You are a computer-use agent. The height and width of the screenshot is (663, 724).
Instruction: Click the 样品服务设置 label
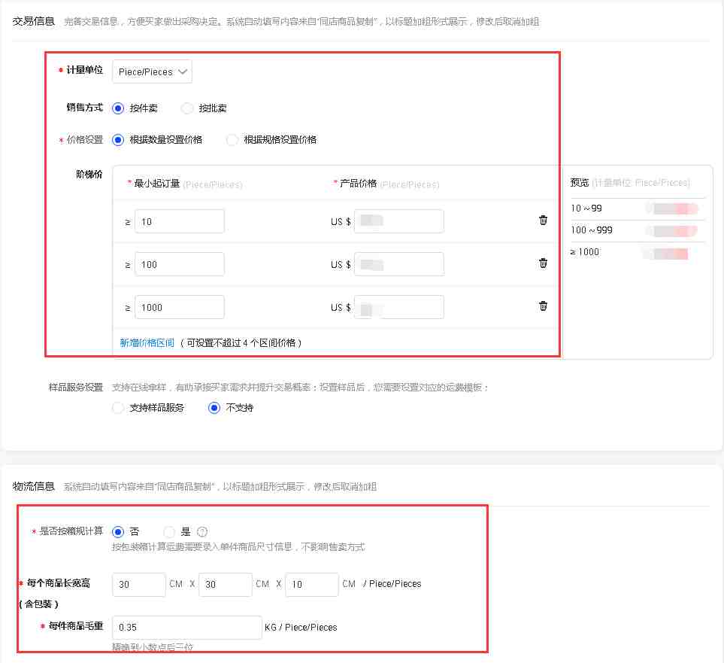(x=76, y=387)
